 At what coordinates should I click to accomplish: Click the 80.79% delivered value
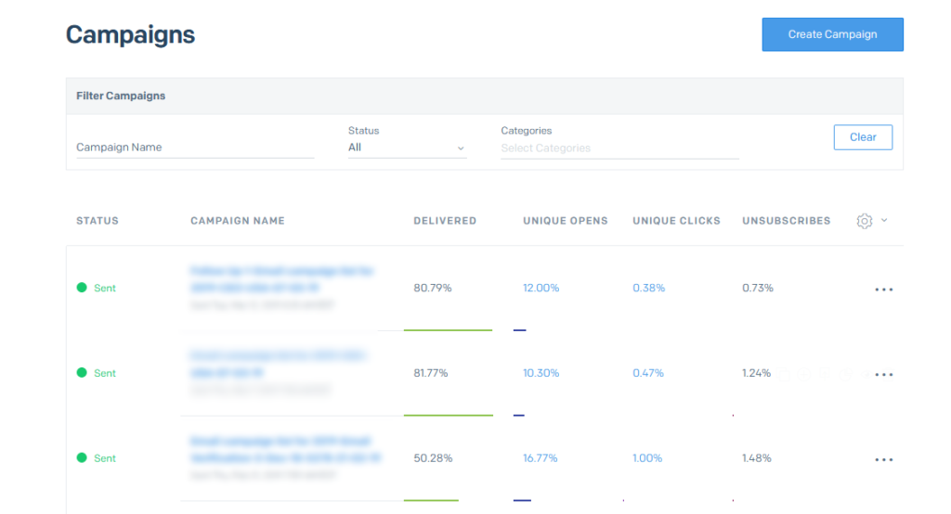pyautogui.click(x=433, y=288)
